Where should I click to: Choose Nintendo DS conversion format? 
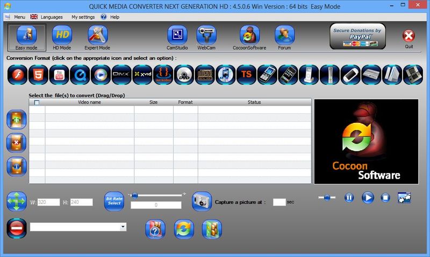coord(413,75)
